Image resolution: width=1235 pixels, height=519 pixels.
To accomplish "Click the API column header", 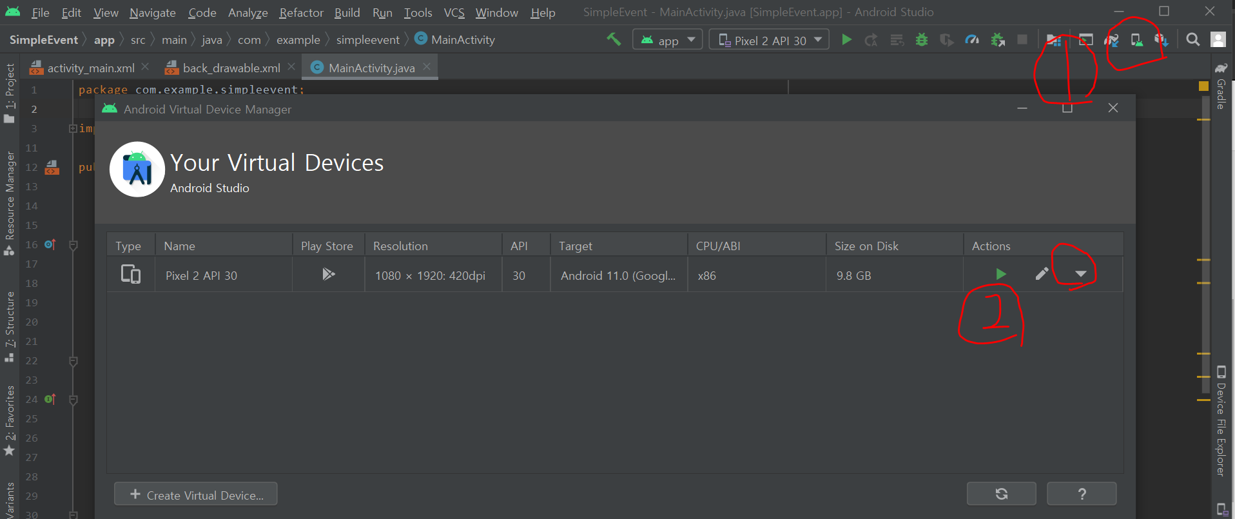I will click(526, 246).
